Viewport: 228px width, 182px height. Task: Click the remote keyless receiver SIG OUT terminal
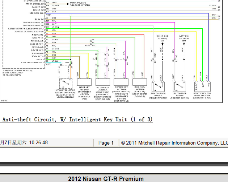196,86
